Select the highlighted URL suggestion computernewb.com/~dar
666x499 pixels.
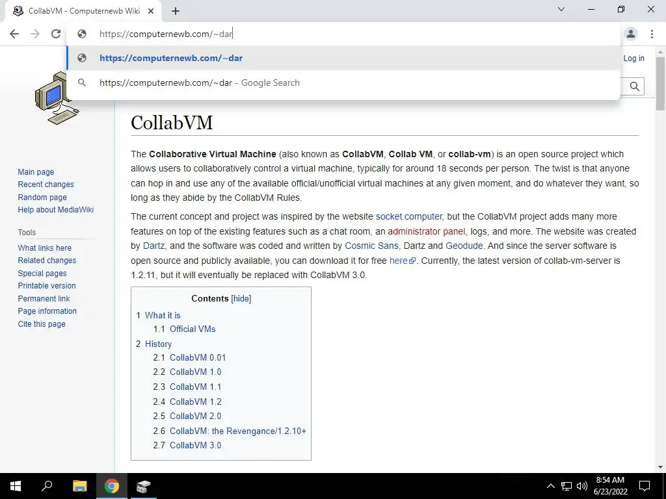[343, 58]
